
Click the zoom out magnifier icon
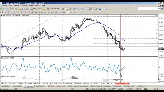(x=78, y=9)
